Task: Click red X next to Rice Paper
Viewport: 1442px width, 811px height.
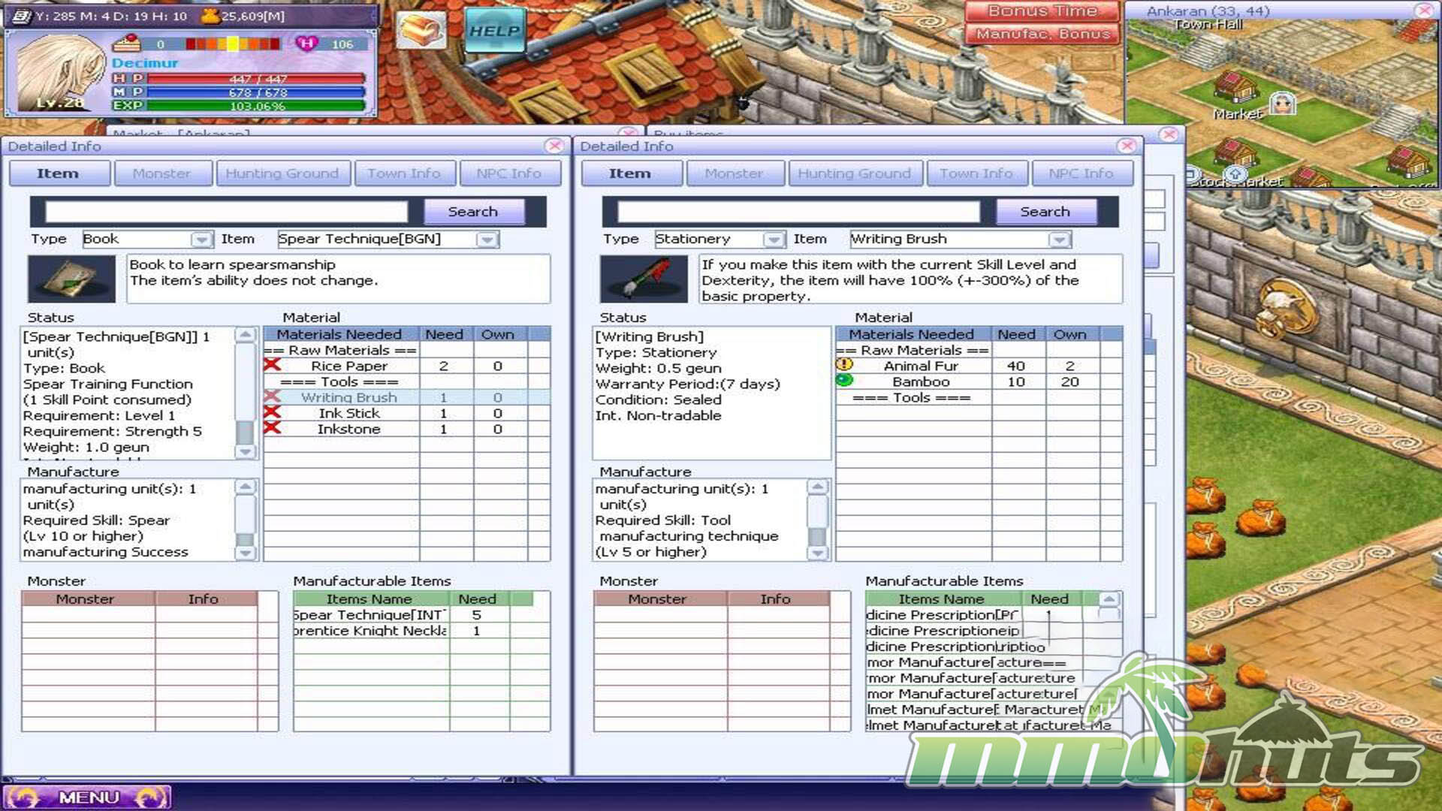Action: point(272,365)
